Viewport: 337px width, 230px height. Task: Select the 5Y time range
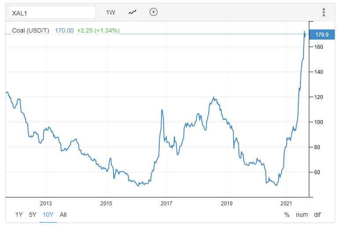(33, 215)
